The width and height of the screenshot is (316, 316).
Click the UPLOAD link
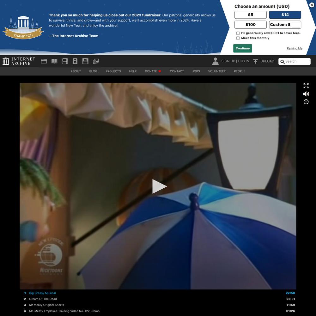pos(267,61)
